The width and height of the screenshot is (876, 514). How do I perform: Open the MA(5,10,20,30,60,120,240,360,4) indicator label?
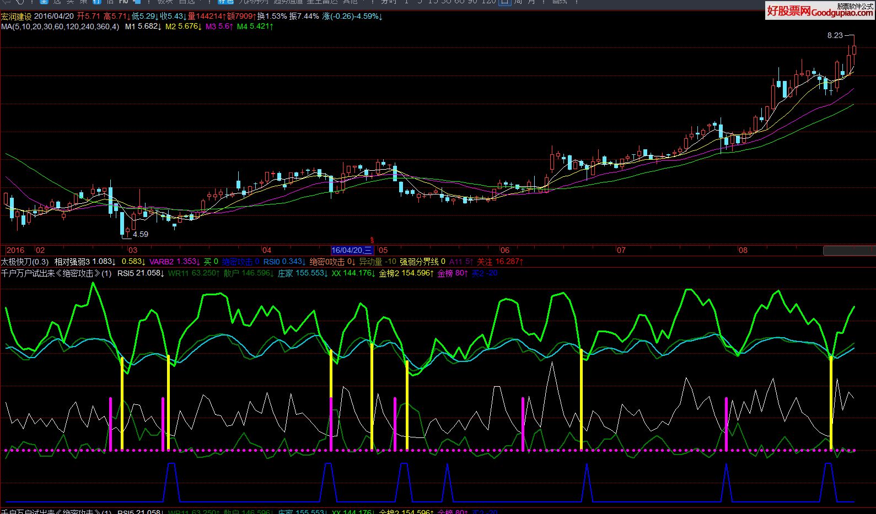coord(60,26)
